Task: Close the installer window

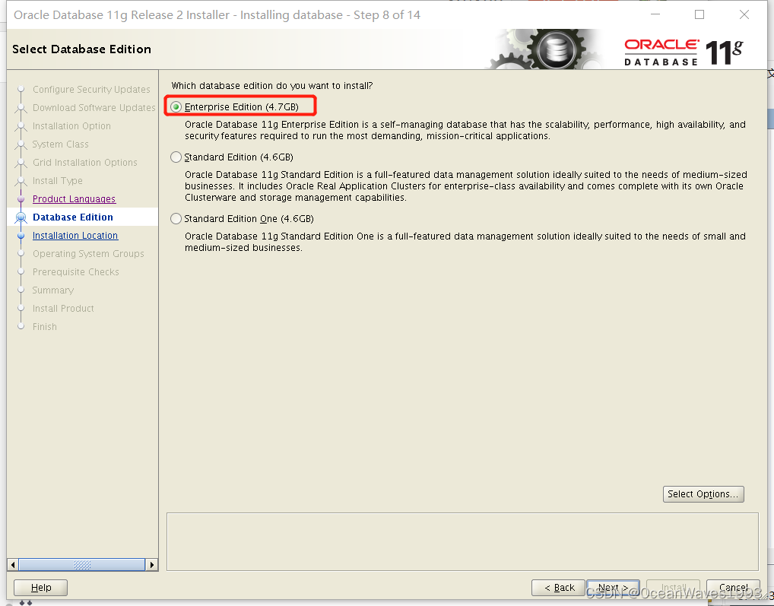Action: (x=744, y=14)
